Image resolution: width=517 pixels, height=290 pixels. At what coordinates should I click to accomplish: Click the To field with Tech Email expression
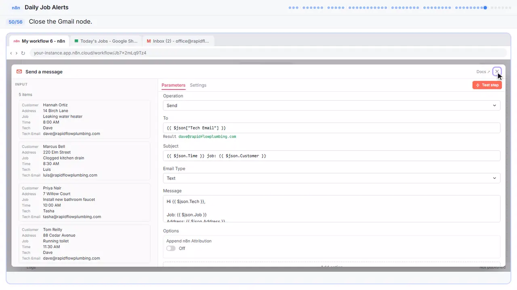point(332,128)
